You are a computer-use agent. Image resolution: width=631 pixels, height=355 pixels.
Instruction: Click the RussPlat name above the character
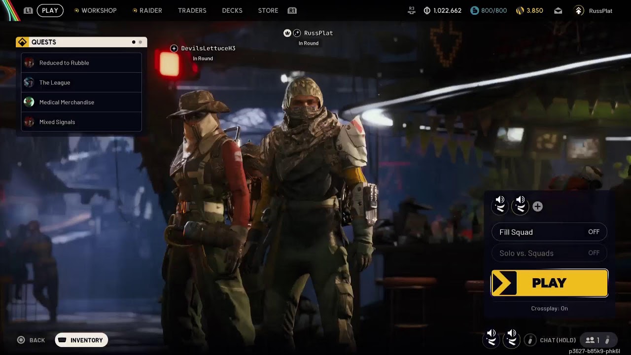point(318,33)
